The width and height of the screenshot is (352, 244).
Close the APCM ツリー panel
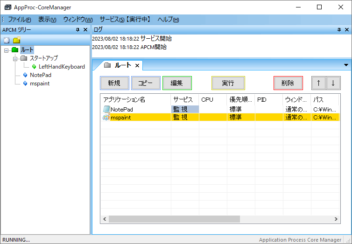(85, 29)
